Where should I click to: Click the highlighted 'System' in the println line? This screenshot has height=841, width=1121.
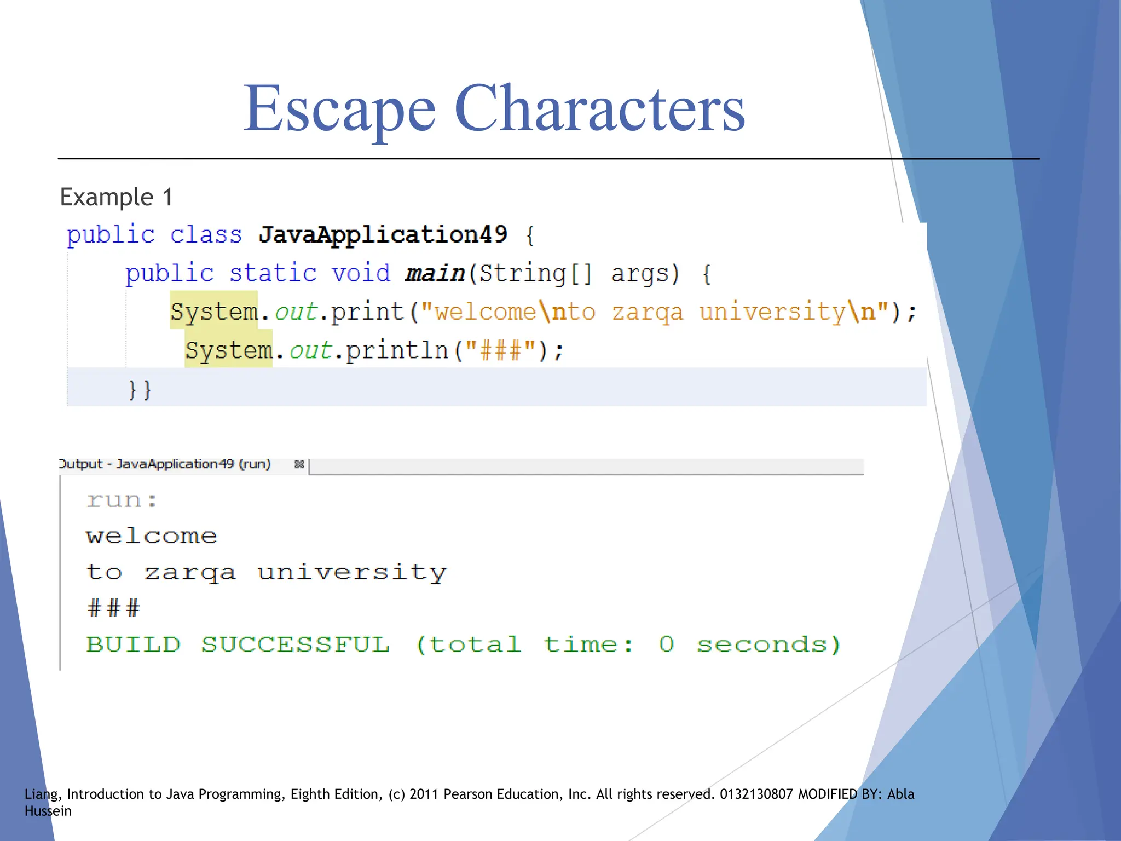coord(228,349)
